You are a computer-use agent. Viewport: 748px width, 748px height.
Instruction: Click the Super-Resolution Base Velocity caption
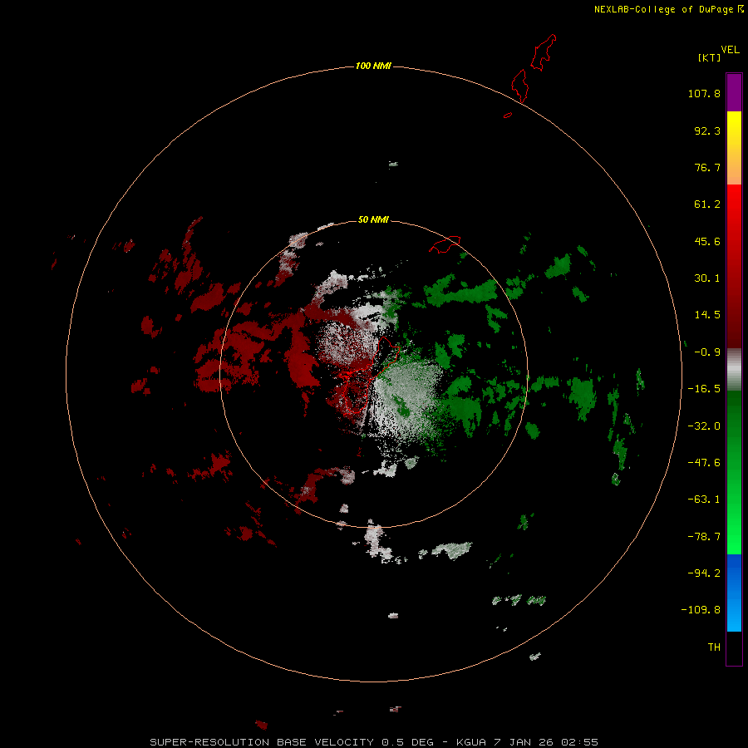tap(374, 742)
